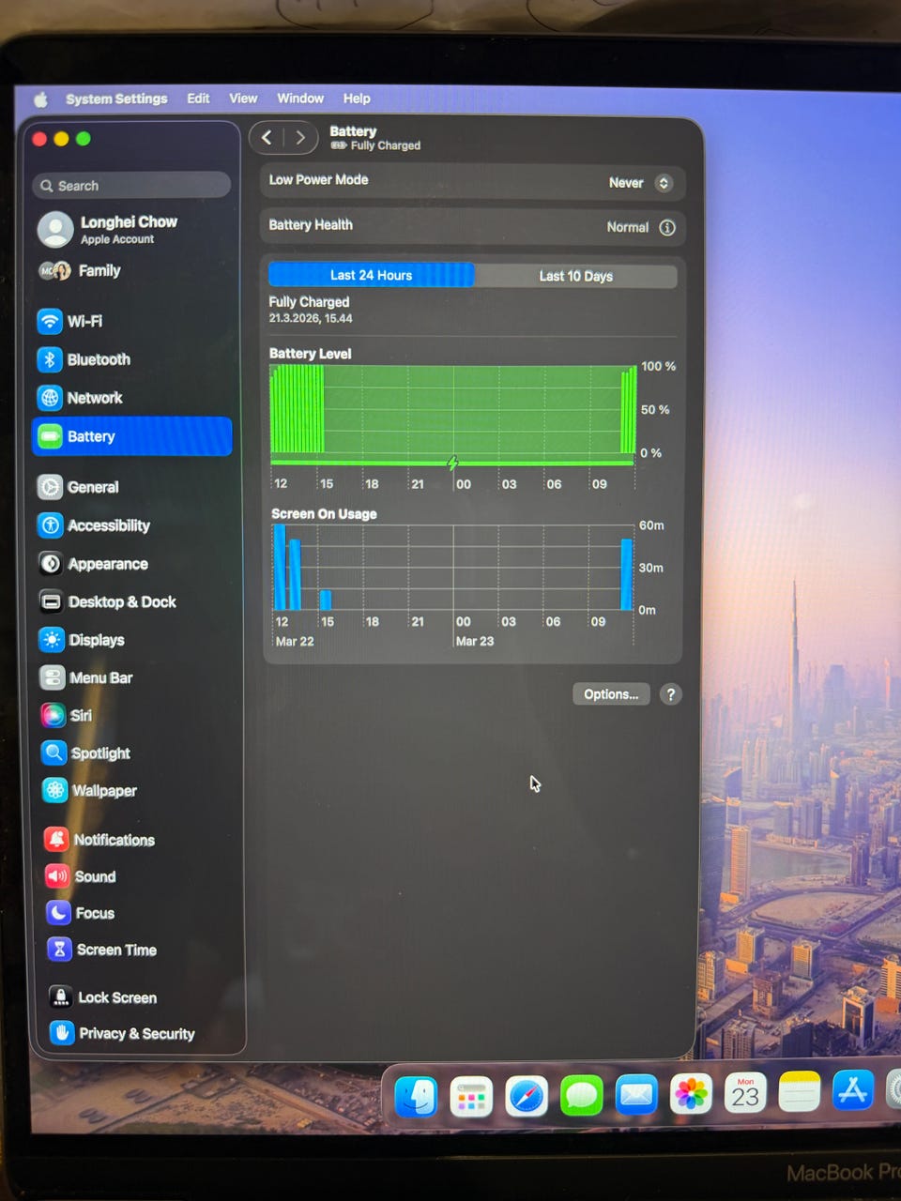Open the Sound speaker icon
Screen dimensions: 901x1201
[x=58, y=875]
